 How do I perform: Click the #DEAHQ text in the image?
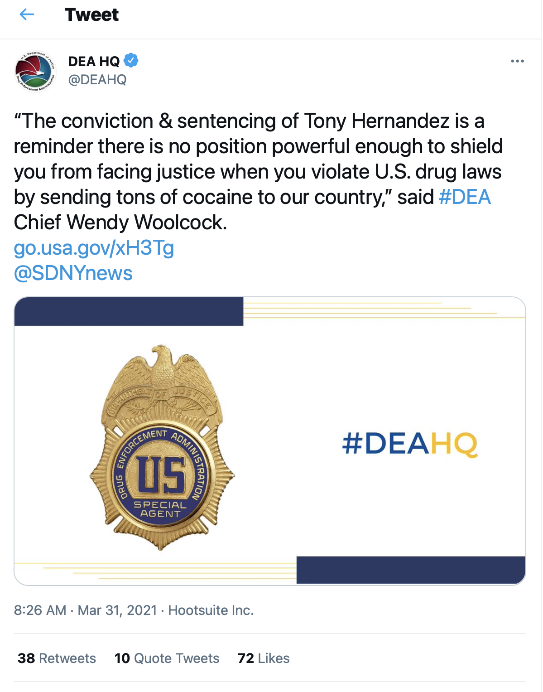[410, 444]
